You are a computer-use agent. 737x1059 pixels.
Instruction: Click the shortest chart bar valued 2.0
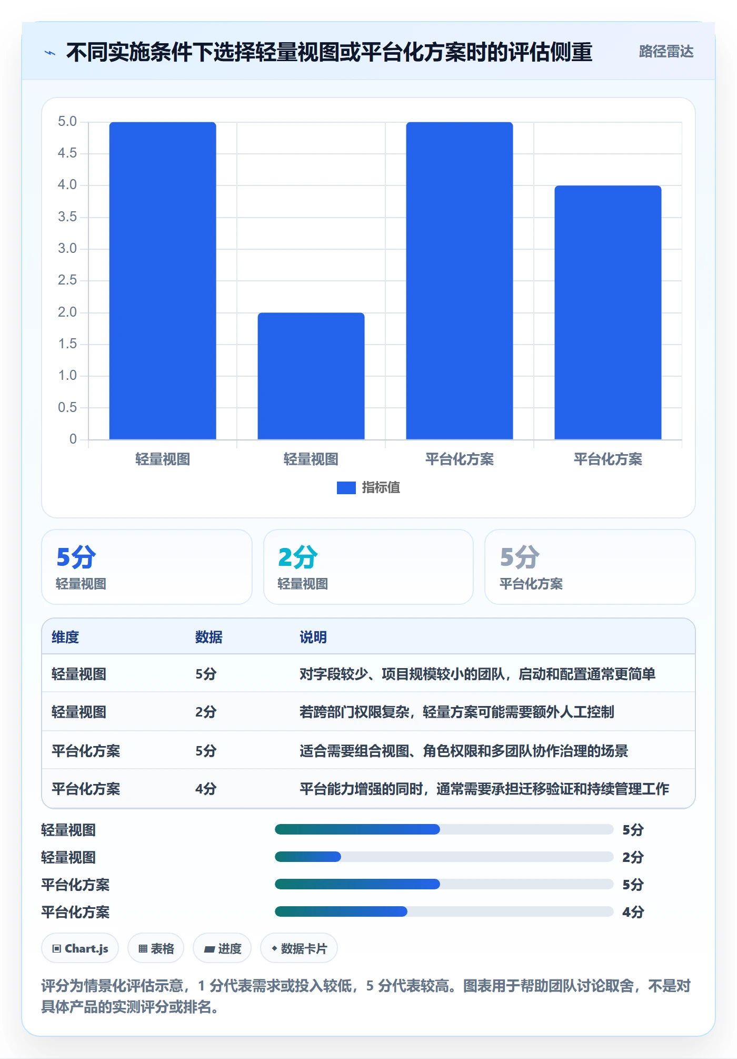coord(311,376)
